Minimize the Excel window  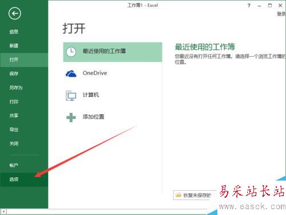tap(259, 6)
